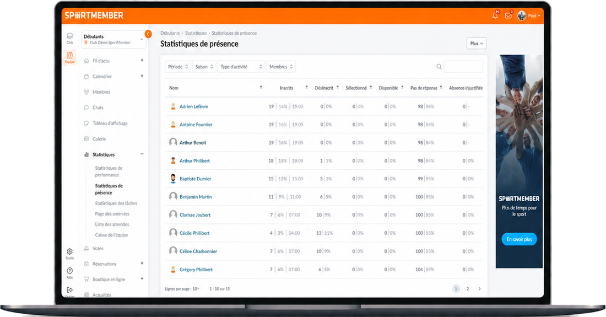Image resolution: width=606 pixels, height=317 pixels.
Task: Open Liste des amendes
Action: pyautogui.click(x=112, y=224)
